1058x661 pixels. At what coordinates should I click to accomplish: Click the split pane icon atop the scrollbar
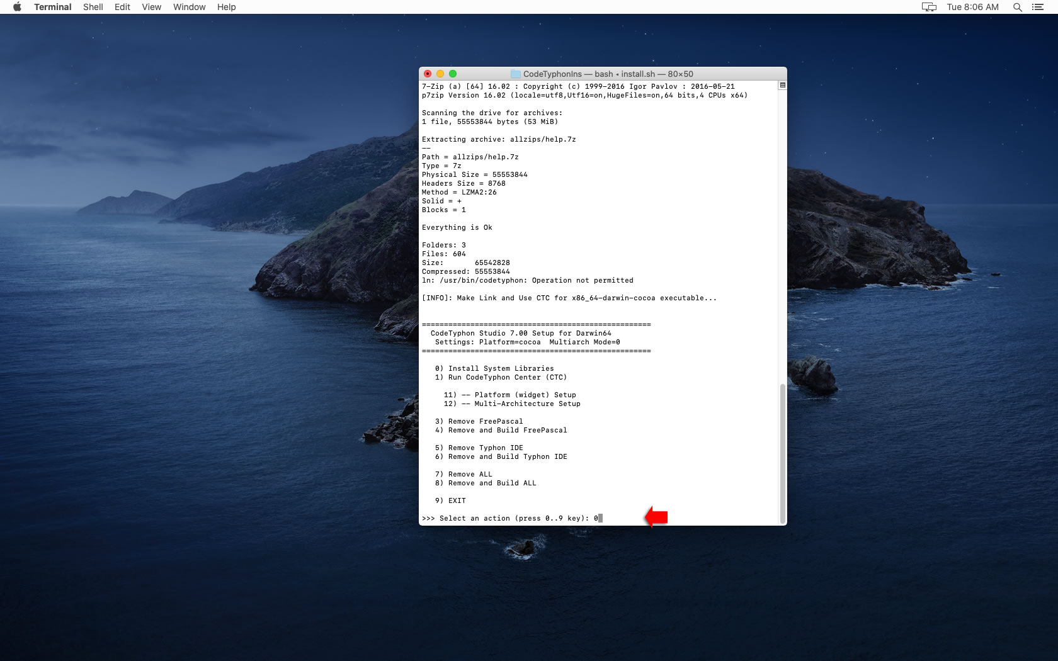(783, 85)
